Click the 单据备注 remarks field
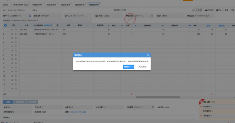Screen dimensions: 235x123 [99, 117]
